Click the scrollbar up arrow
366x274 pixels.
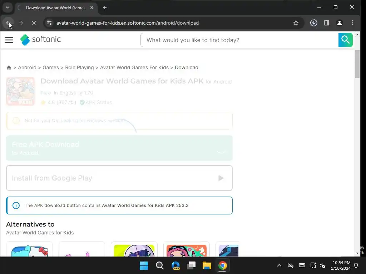coord(357,35)
